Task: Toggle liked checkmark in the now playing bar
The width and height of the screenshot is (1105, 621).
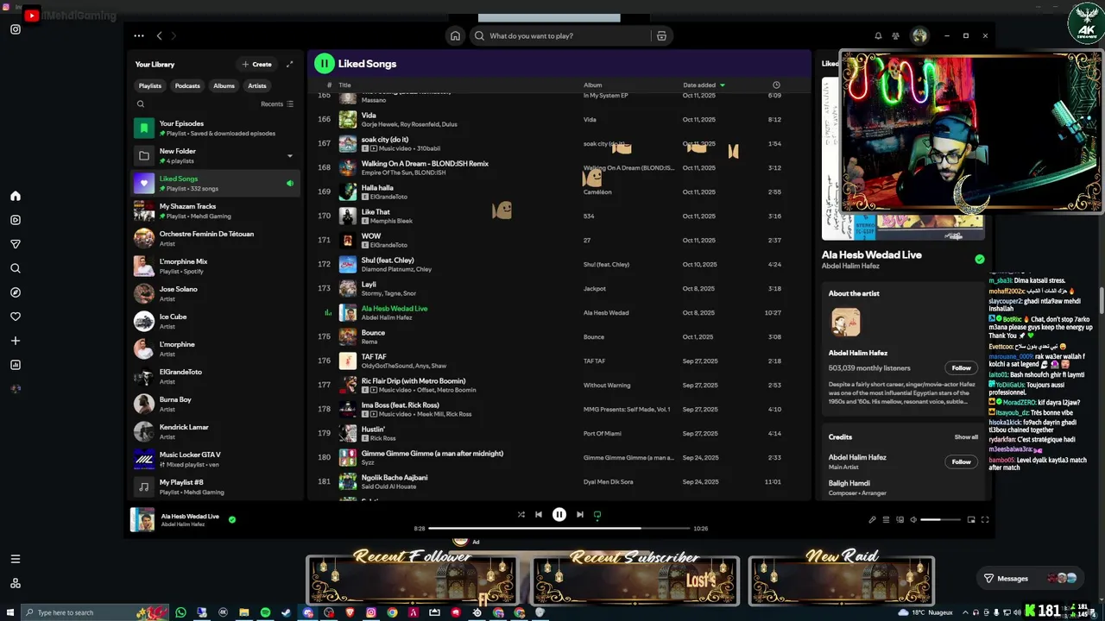Action: (232, 519)
